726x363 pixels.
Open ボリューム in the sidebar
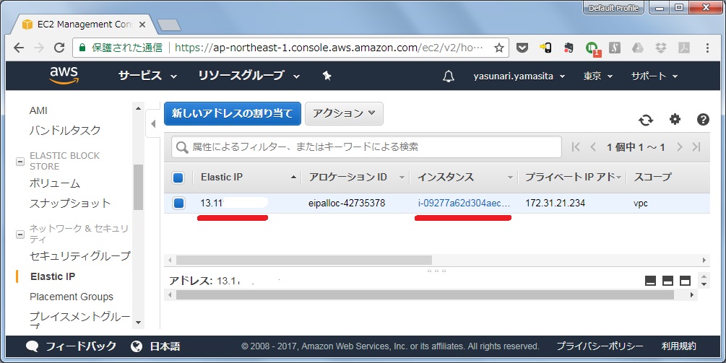[55, 183]
